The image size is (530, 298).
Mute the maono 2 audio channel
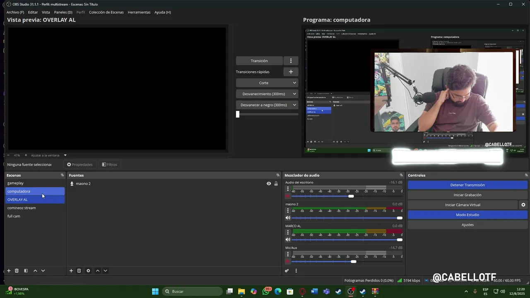(288, 218)
